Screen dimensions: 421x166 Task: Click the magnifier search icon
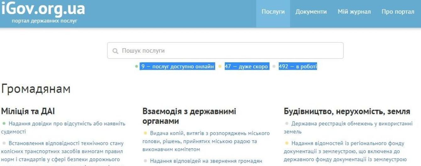pyautogui.click(x=115, y=51)
